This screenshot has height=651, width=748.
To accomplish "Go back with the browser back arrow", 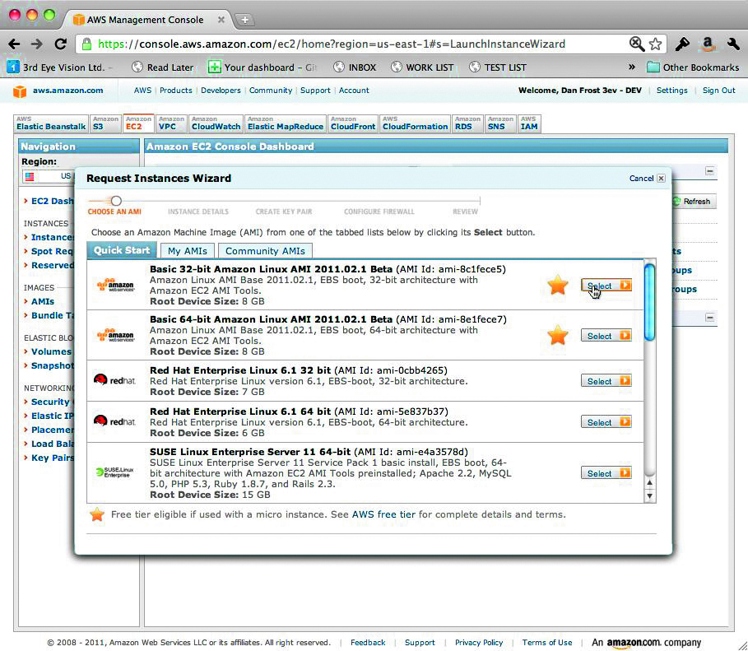I will [x=14, y=44].
